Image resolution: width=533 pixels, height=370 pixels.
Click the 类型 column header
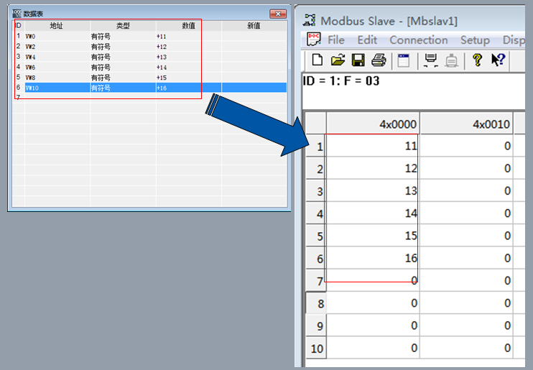pyautogui.click(x=123, y=26)
